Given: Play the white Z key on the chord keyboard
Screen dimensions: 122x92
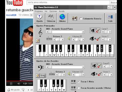Looking at the screenshot, I should pos(39,90).
